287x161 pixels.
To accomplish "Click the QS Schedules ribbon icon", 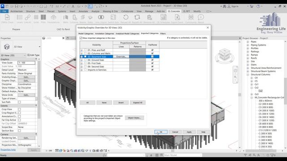I will click(x=163, y=17).
